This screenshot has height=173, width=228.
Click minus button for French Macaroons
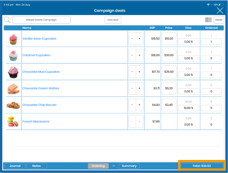coord(132,122)
